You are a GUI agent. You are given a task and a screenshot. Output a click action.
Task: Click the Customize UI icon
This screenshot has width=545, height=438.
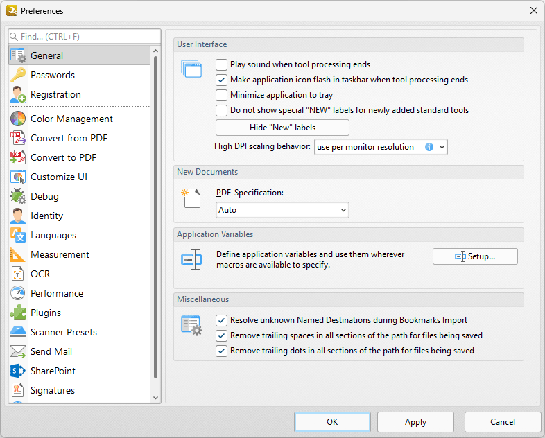pos(18,177)
